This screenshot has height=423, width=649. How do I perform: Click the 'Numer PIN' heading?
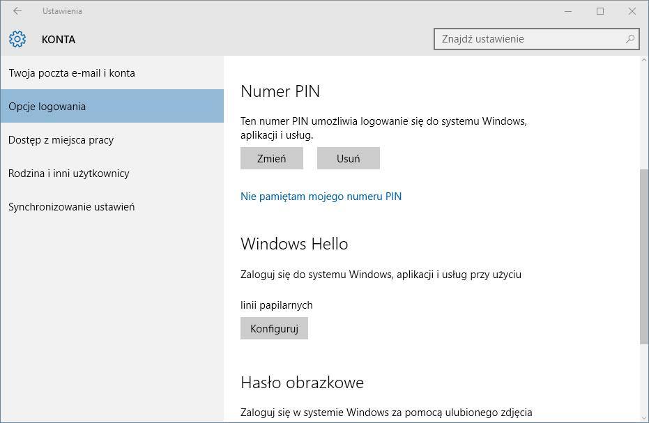coord(280,91)
